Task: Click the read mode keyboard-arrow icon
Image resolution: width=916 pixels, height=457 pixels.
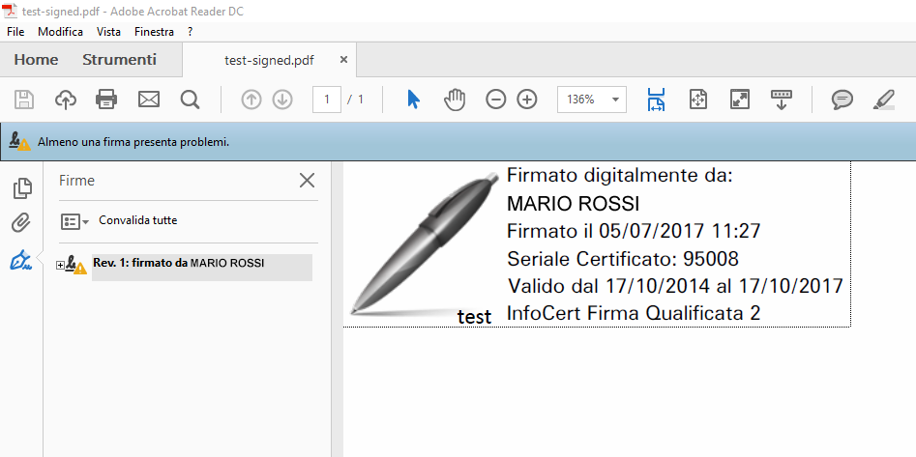Action: [x=781, y=100]
